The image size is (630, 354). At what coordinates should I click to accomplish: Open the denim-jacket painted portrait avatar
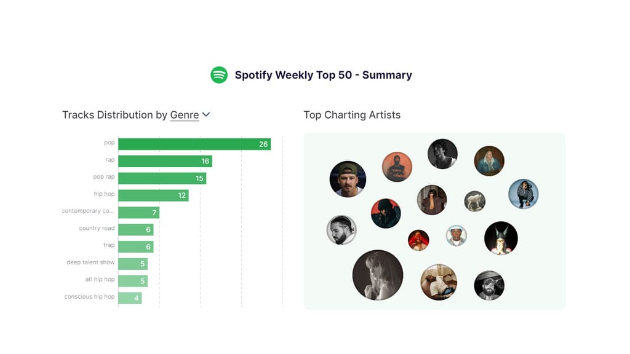pos(488,161)
